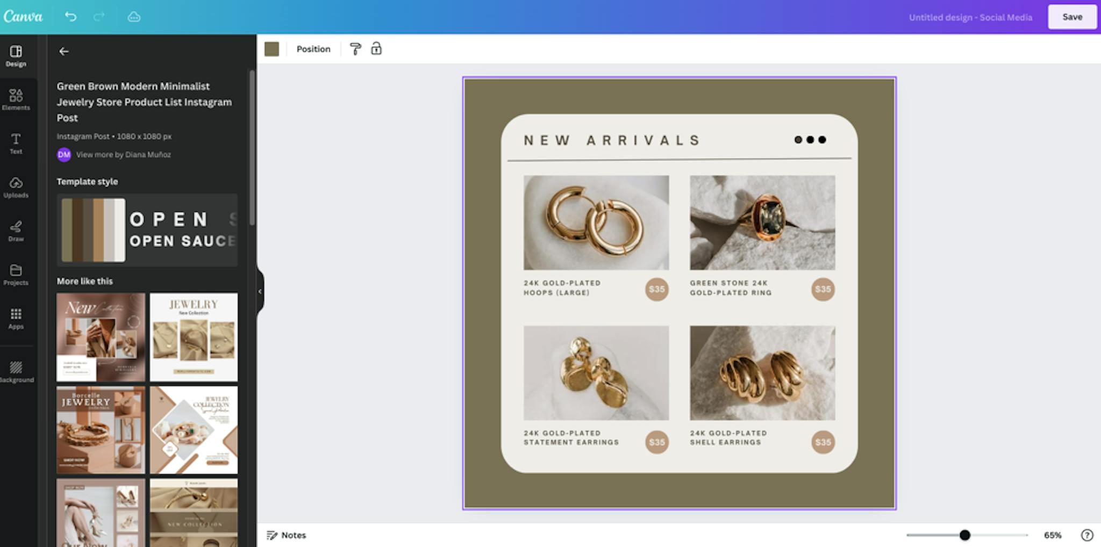This screenshot has height=547, width=1101.
Task: Select the Borcelle JEWELRY template thumbnail
Action: (x=101, y=430)
